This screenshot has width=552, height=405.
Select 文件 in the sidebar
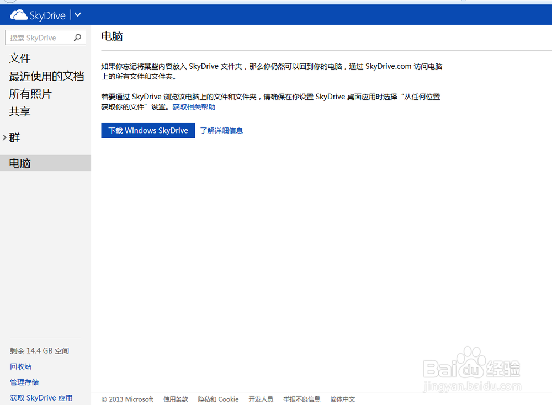pos(20,58)
